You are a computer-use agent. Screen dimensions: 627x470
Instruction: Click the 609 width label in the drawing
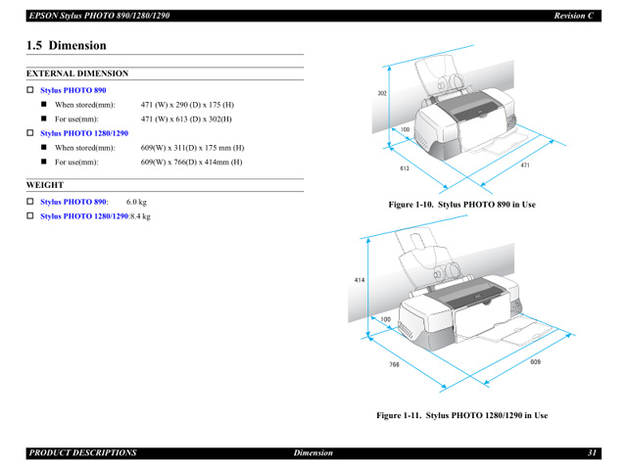click(535, 362)
